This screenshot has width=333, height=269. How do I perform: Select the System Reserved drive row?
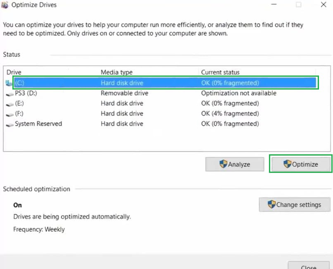(121, 123)
